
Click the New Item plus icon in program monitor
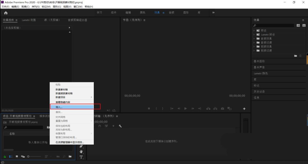click(244, 108)
